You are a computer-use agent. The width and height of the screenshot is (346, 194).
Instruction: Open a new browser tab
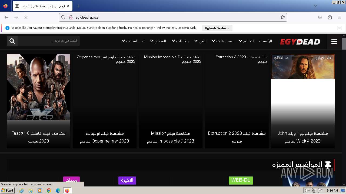pos(78,6)
